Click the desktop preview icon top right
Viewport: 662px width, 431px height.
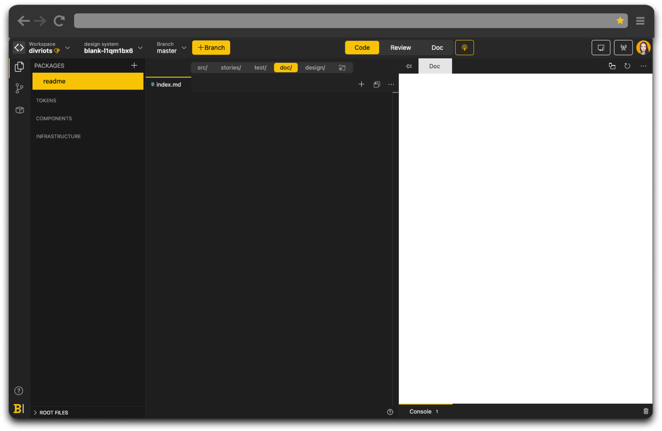click(x=601, y=47)
